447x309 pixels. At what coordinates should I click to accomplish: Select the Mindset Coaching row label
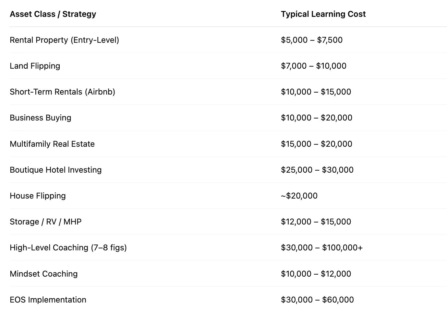[44, 274]
